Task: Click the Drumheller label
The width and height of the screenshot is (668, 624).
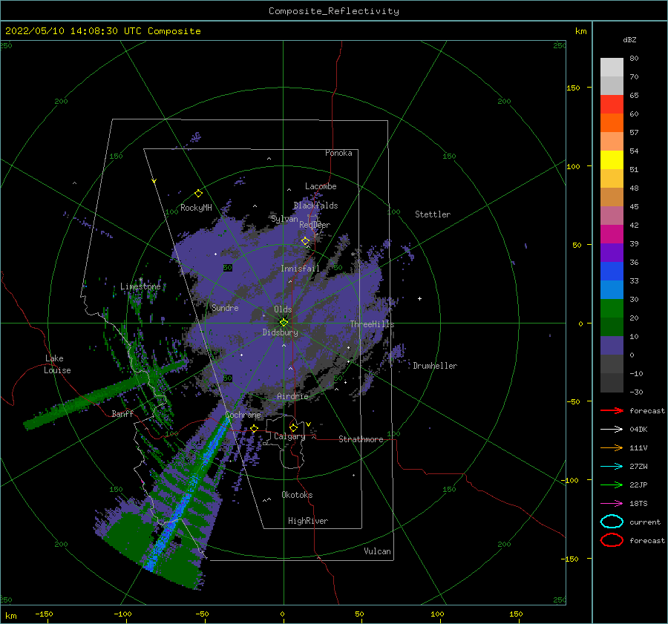Action: tap(435, 366)
